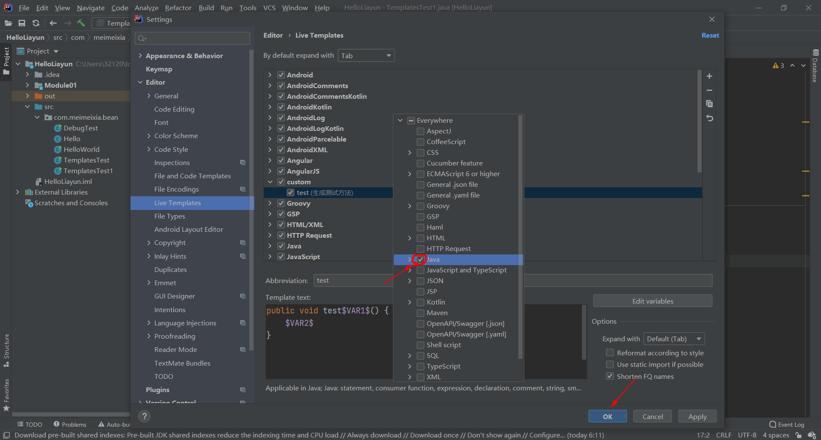Click the warnings indicator showing 3

(778, 65)
